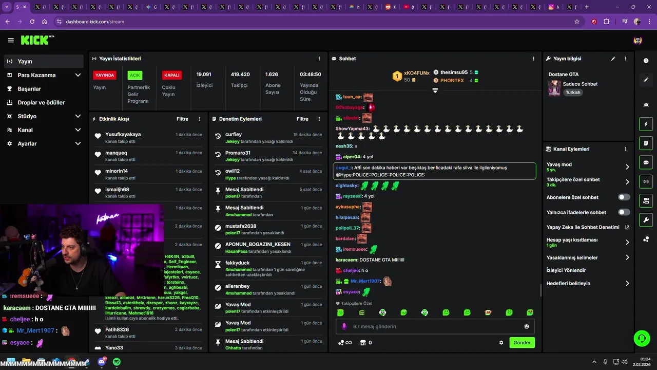Click the Filtre button in Etkinlik Akışı
Viewport: 657px width, 370px height.
coord(182,119)
